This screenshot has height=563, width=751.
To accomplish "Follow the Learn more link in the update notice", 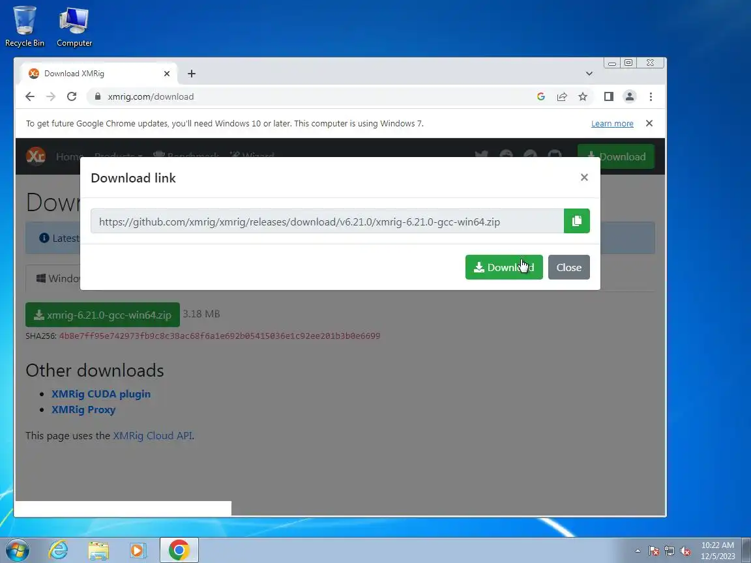I will point(612,124).
